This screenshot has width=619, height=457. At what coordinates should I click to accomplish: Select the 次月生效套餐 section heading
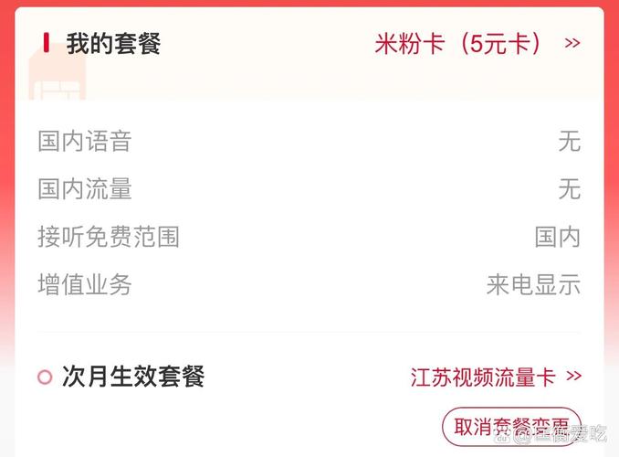tap(133, 376)
